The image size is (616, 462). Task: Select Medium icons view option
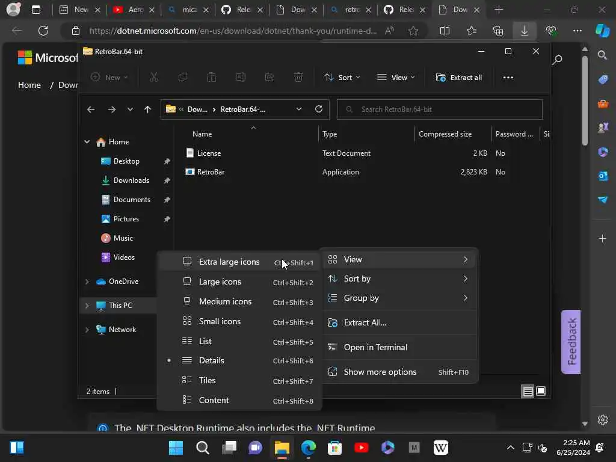point(239,302)
